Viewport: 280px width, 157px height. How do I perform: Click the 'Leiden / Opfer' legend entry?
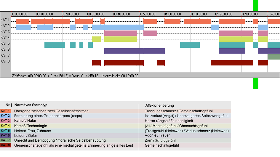(26, 136)
